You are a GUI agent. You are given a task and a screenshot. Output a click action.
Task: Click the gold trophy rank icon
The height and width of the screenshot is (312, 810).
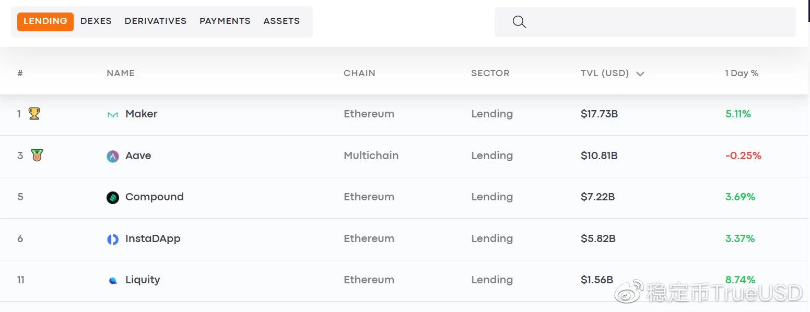click(34, 113)
